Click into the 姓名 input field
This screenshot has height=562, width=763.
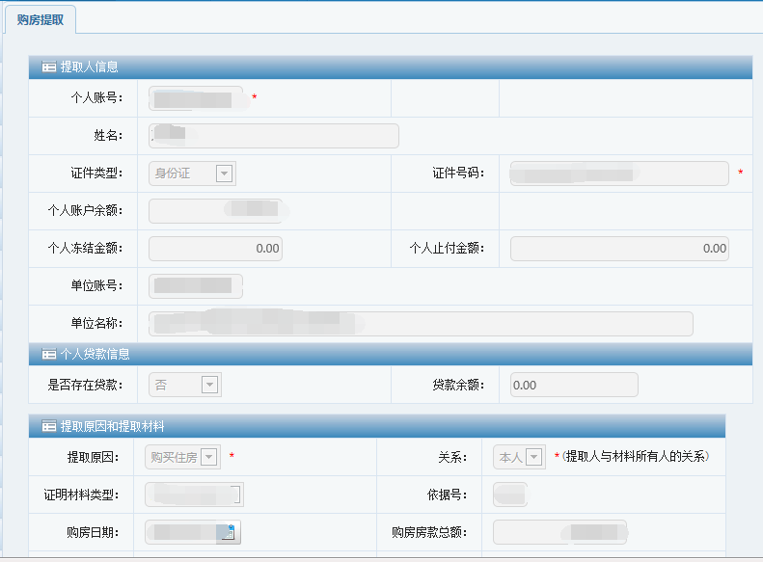click(274, 136)
